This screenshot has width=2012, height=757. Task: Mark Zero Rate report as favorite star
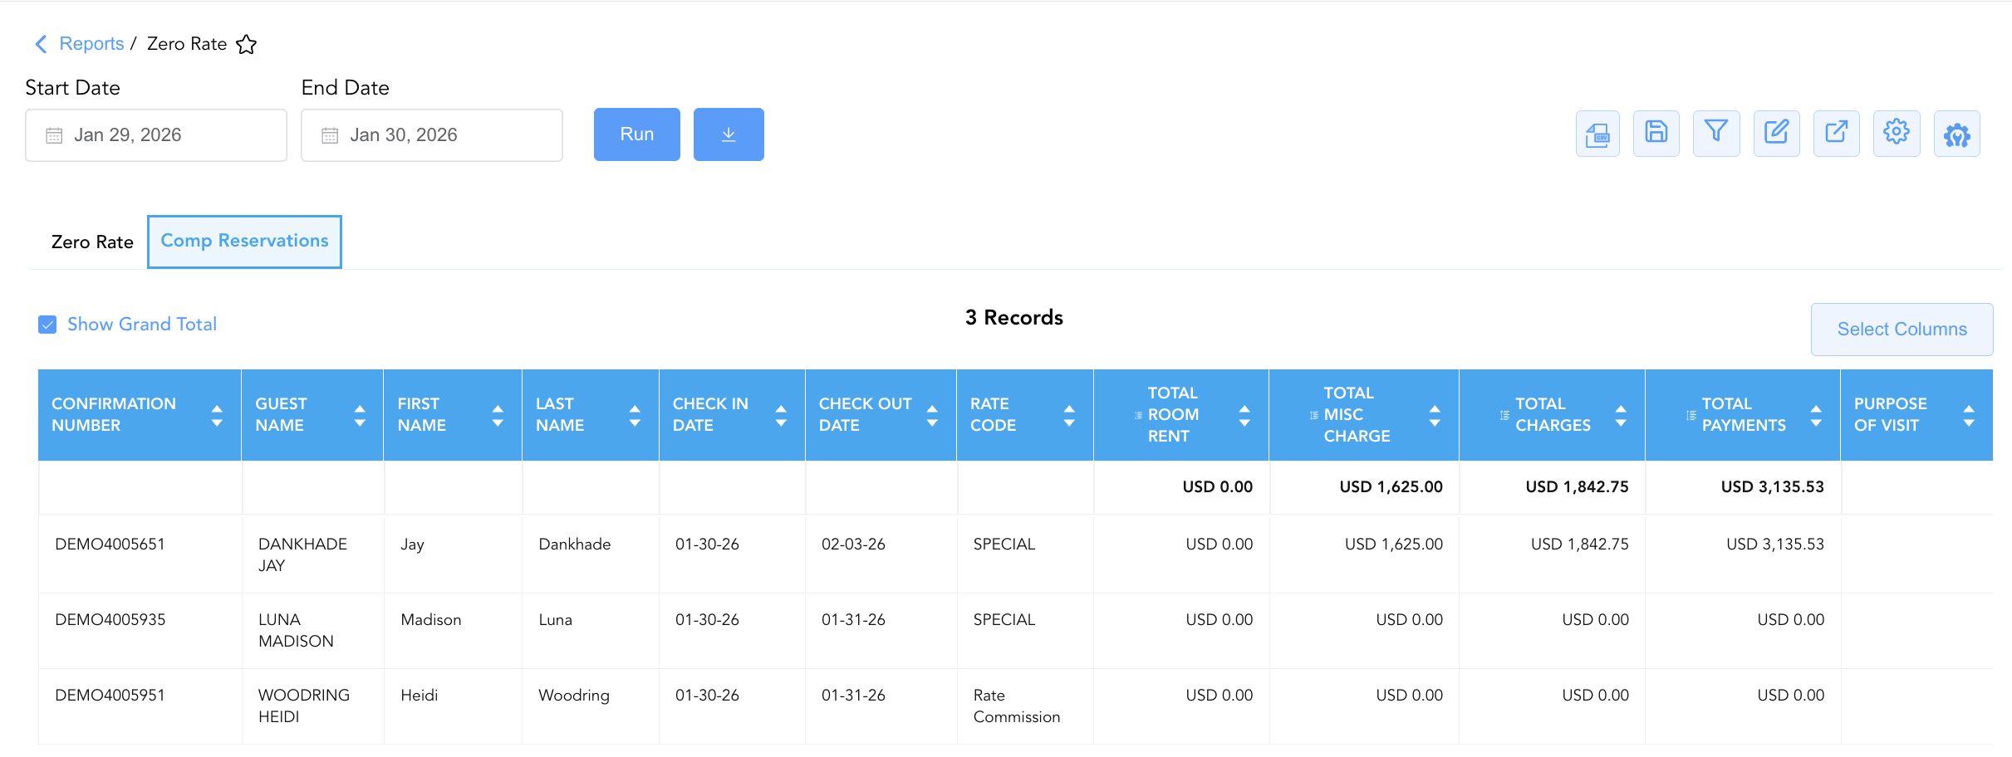pyautogui.click(x=247, y=44)
